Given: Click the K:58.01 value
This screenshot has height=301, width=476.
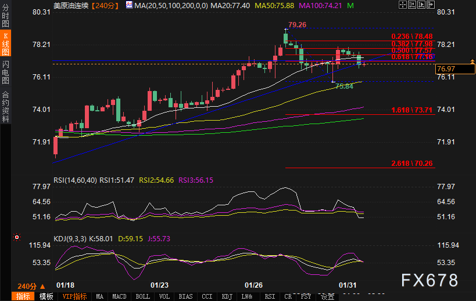Looking at the screenshot, I should (x=101, y=238).
